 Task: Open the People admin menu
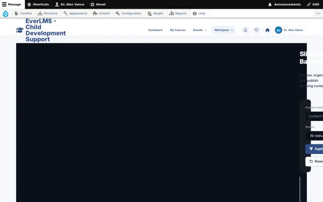pyautogui.click(x=156, y=13)
